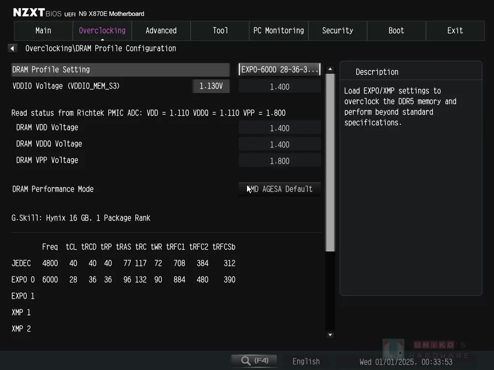Click the XMP 1 row label
Screen dimensions: 494x370
21,312
